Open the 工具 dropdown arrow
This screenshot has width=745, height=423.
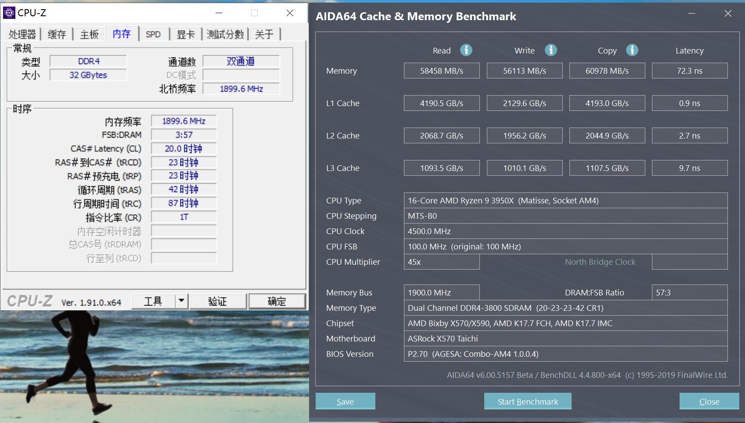(x=182, y=301)
